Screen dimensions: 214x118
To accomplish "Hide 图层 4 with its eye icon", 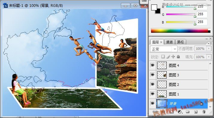I will [x=153, y=65].
